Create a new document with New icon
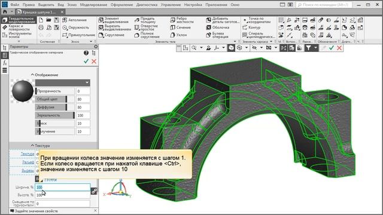The image size is (383, 215). [41, 20]
